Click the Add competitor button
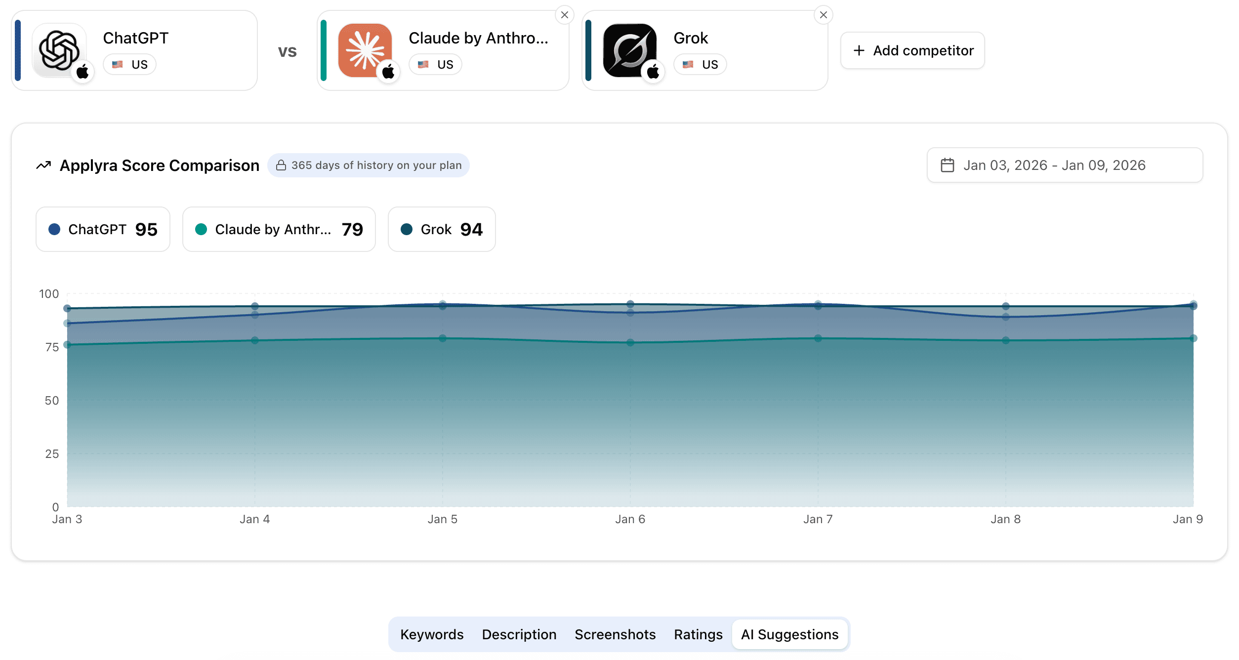The width and height of the screenshot is (1239, 660). point(912,50)
